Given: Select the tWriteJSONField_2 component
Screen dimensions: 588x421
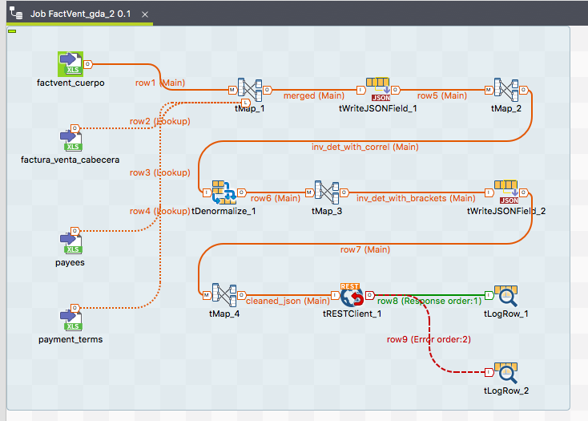Looking at the screenshot, I should tap(506, 192).
